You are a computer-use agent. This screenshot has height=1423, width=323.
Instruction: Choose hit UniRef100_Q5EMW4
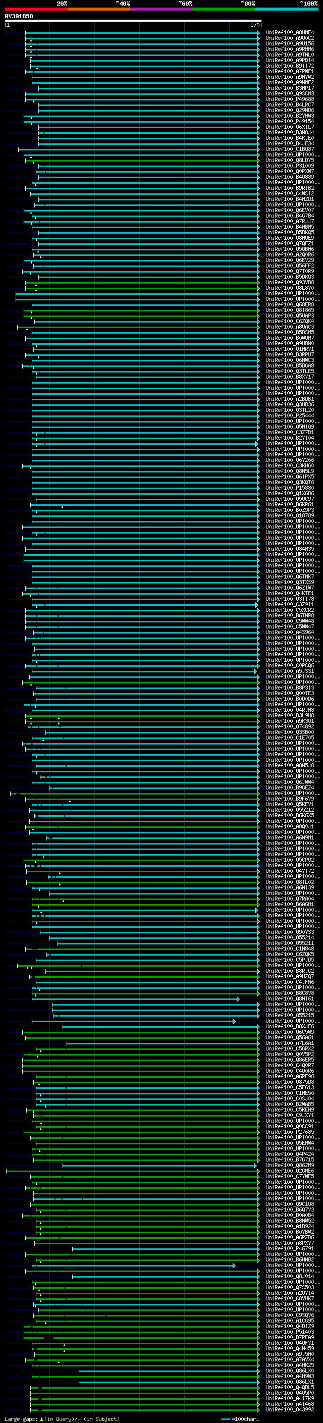289,1143
